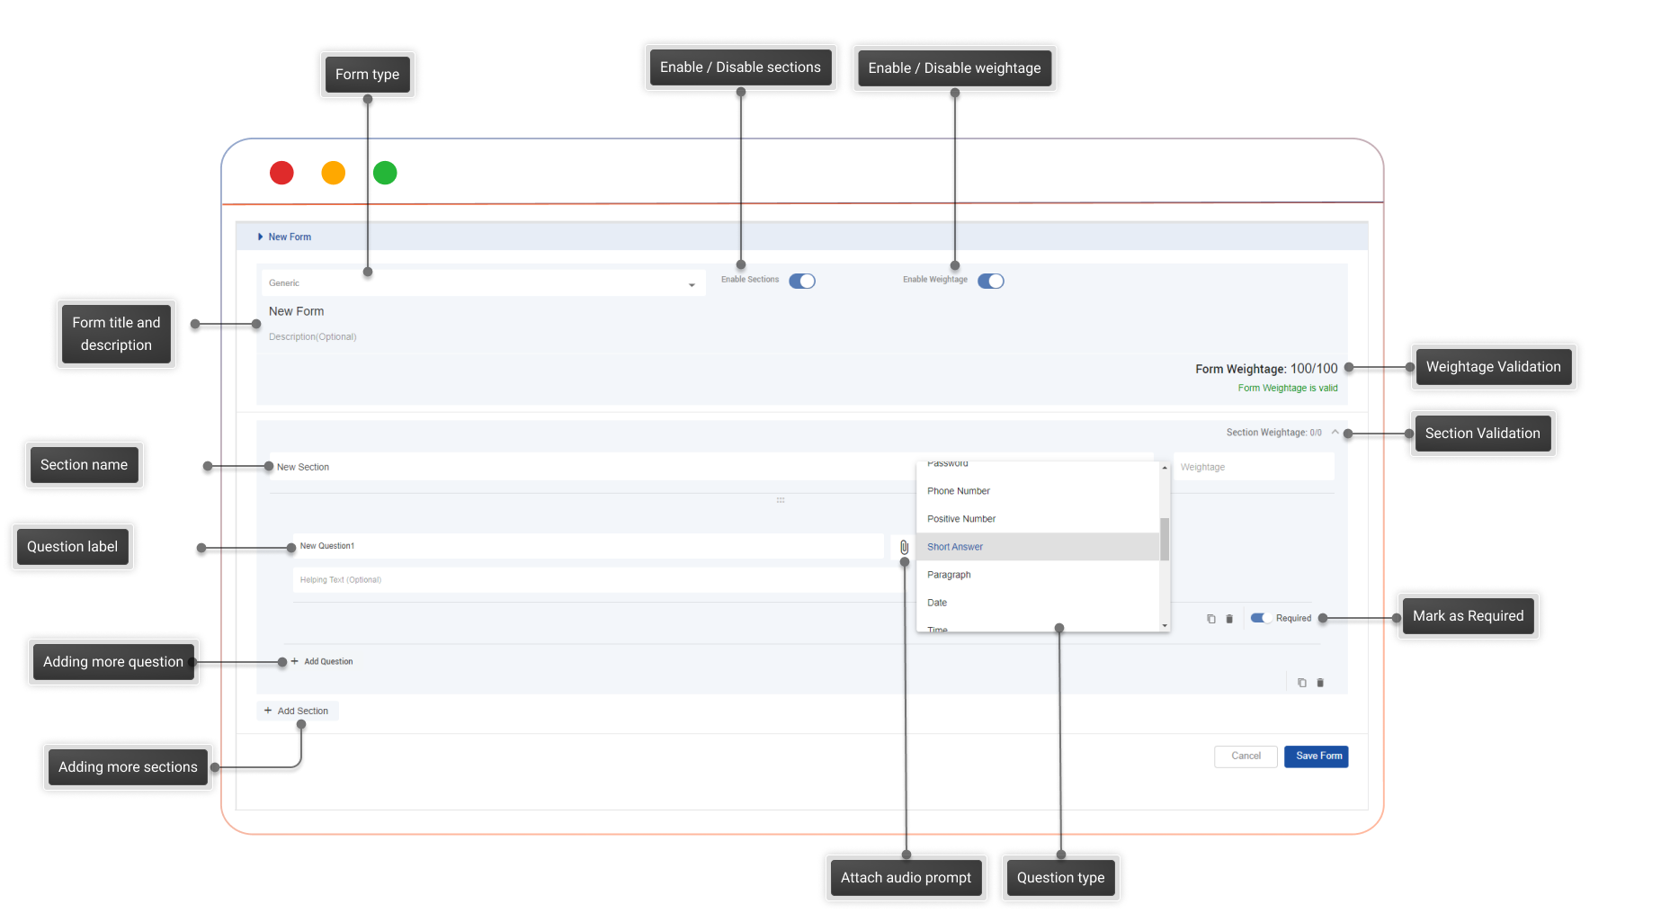Toggle the Enable Sections switch

click(x=802, y=281)
